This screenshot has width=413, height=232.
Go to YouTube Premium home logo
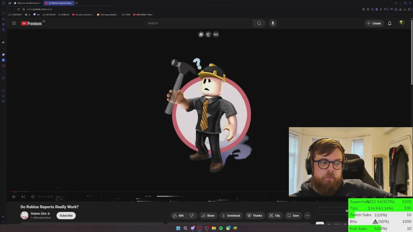pyautogui.click(x=32, y=23)
